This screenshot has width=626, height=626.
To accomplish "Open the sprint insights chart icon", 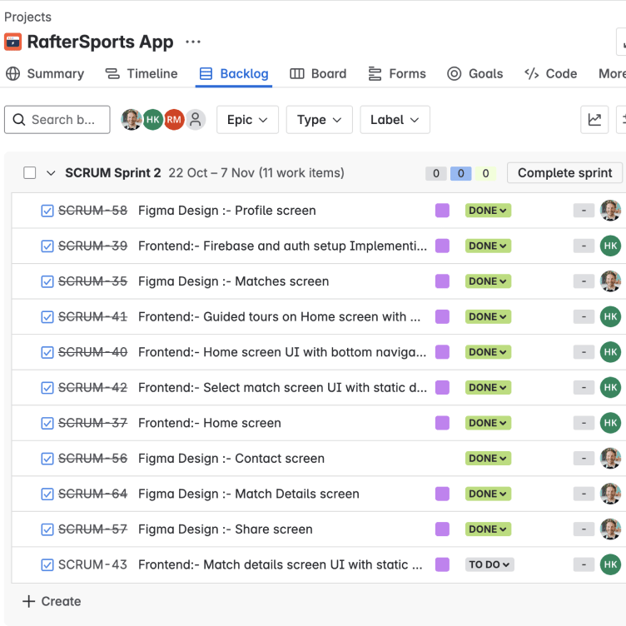I will point(594,120).
